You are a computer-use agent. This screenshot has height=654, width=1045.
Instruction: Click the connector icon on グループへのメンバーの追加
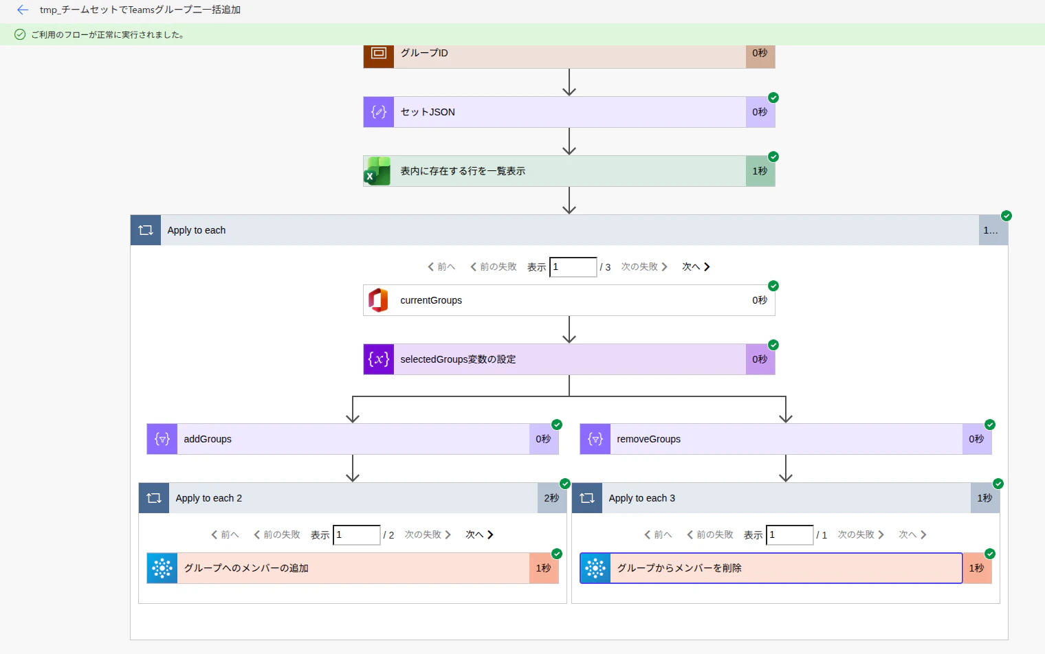(x=162, y=568)
